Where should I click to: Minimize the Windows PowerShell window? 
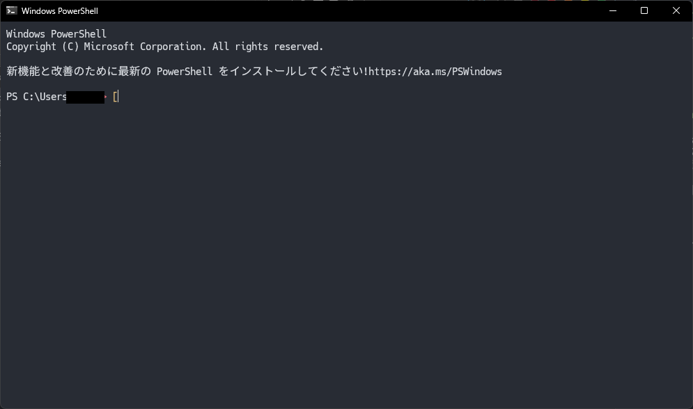pyautogui.click(x=613, y=10)
